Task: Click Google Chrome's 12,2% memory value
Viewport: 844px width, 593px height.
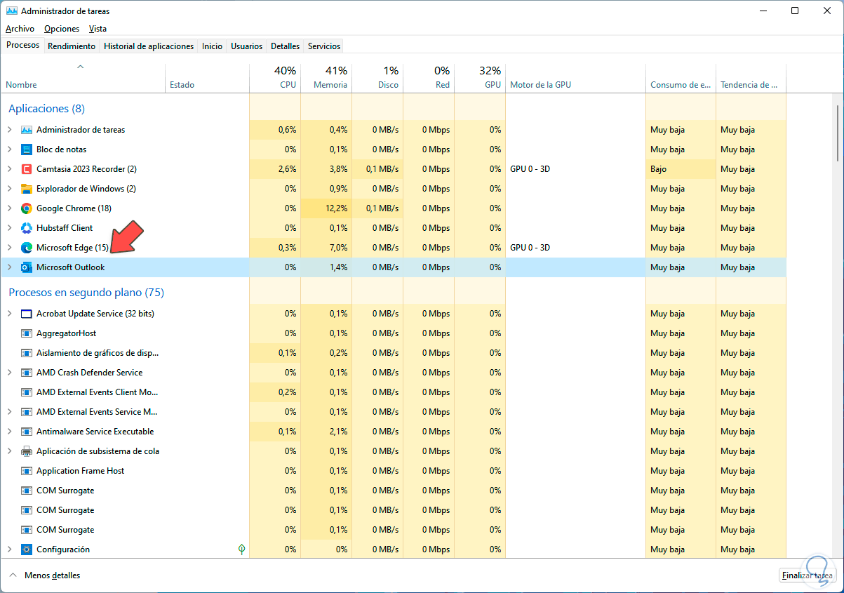Action: pos(338,208)
